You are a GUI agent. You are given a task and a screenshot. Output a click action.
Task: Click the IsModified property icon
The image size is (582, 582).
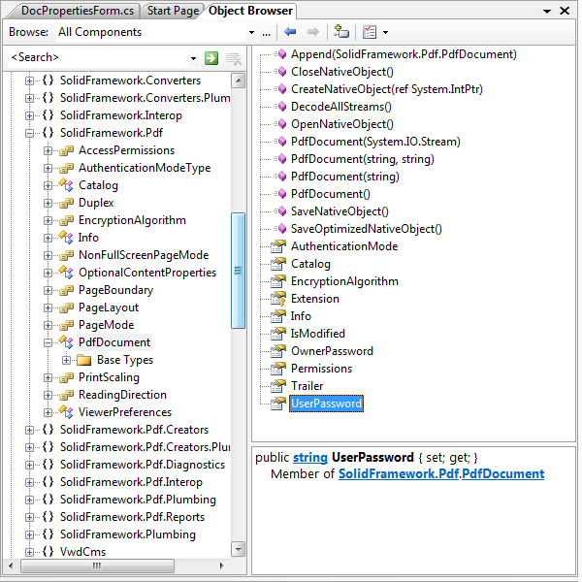pos(278,334)
